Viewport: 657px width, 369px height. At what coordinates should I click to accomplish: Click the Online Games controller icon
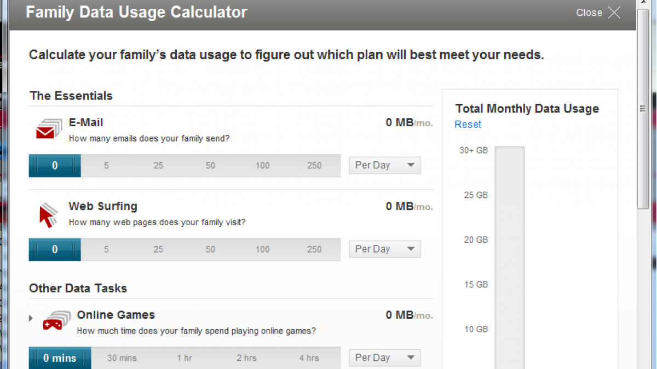(x=56, y=321)
